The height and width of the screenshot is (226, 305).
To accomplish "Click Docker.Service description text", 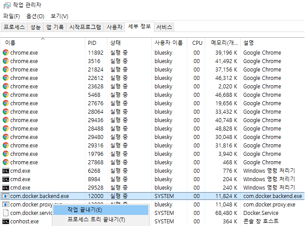I will click(x=261, y=213).
